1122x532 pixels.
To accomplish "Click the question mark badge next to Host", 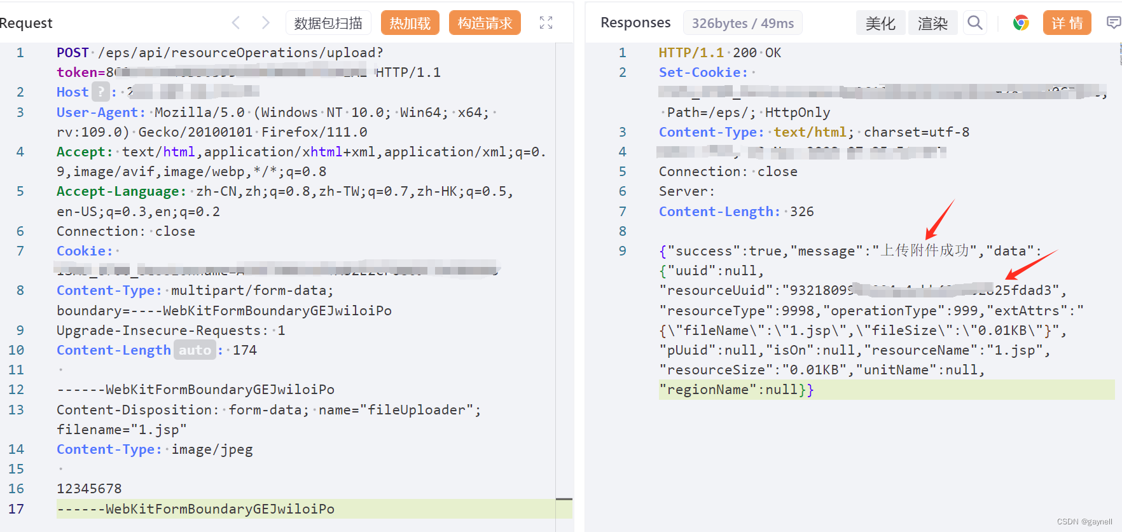I will (x=100, y=92).
